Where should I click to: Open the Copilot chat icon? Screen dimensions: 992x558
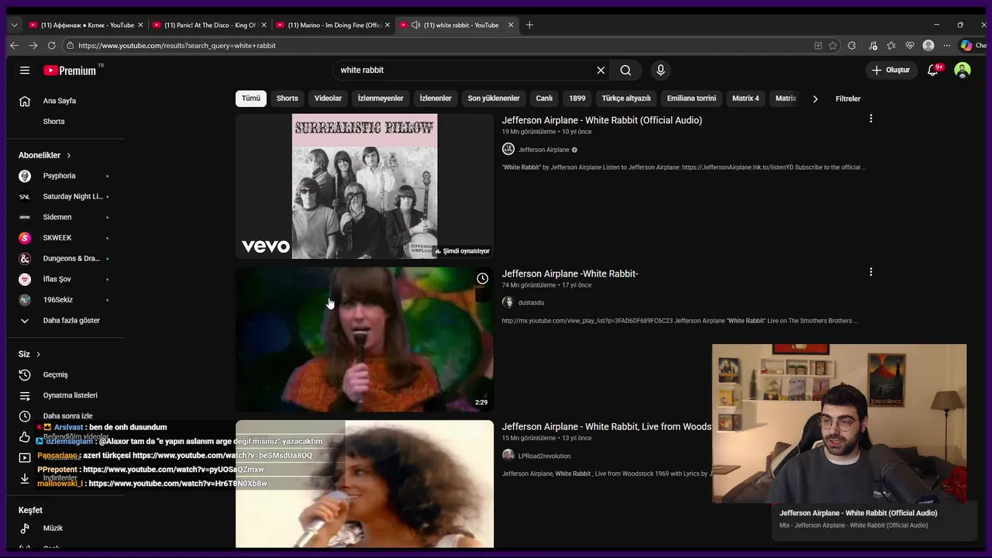966,45
